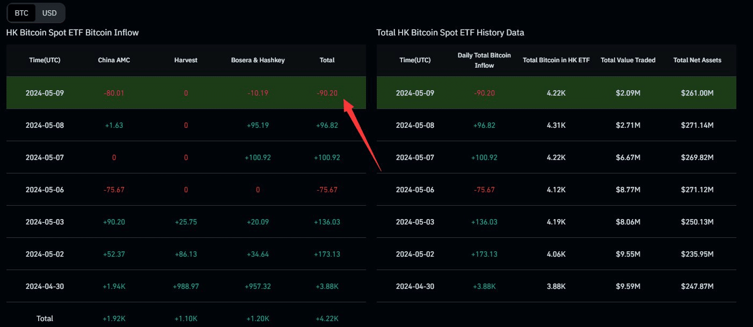This screenshot has height=327, width=753.
Task: Click the $261.00M net assets value
Action: pyautogui.click(x=697, y=93)
